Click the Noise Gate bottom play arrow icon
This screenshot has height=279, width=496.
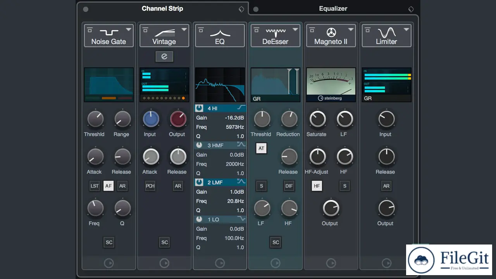click(x=109, y=263)
